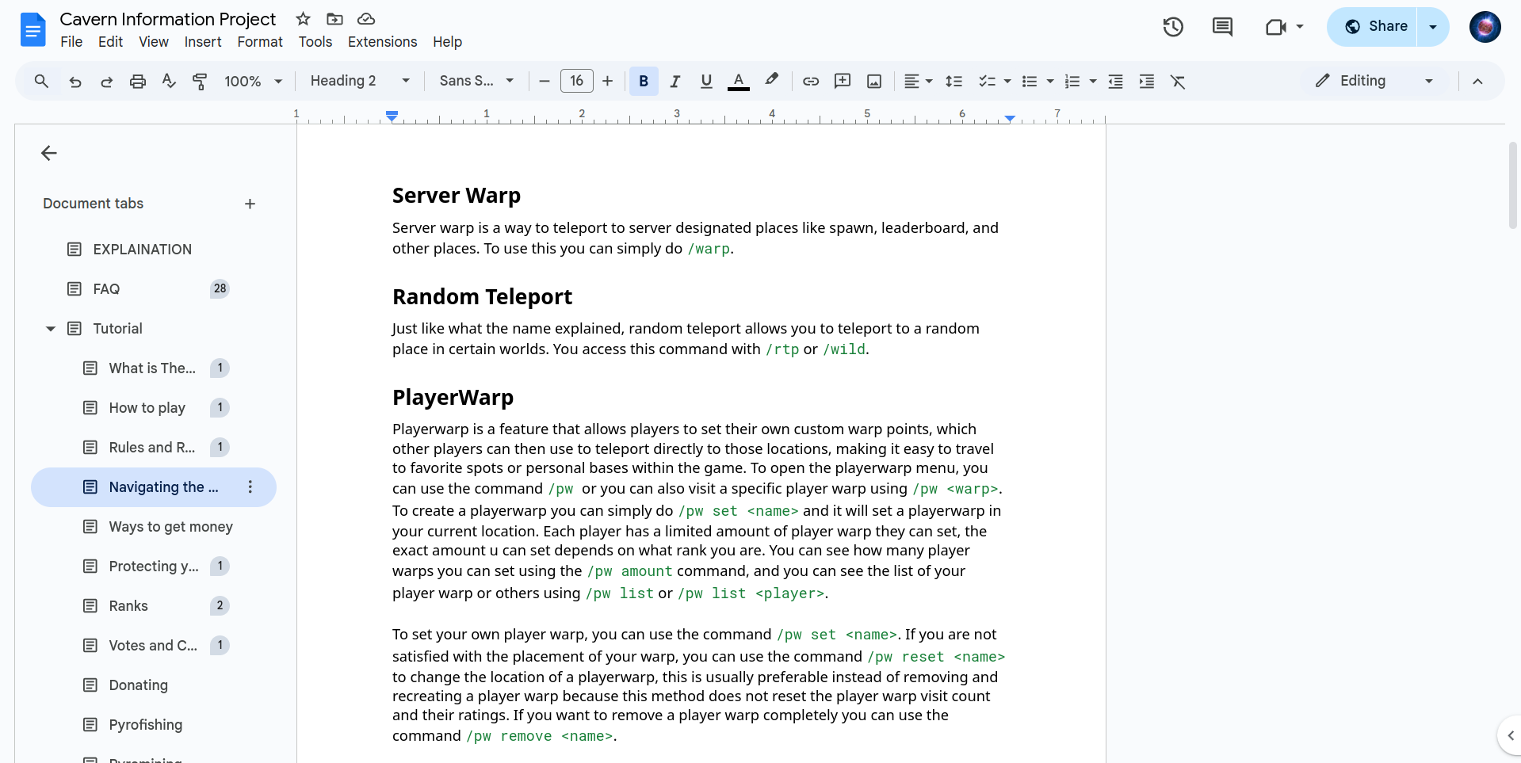Decrease the font size

544,81
